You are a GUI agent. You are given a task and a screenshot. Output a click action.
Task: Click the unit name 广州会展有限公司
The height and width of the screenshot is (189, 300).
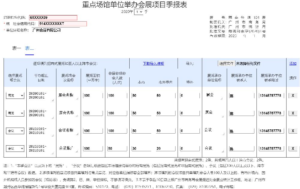(x=46, y=30)
